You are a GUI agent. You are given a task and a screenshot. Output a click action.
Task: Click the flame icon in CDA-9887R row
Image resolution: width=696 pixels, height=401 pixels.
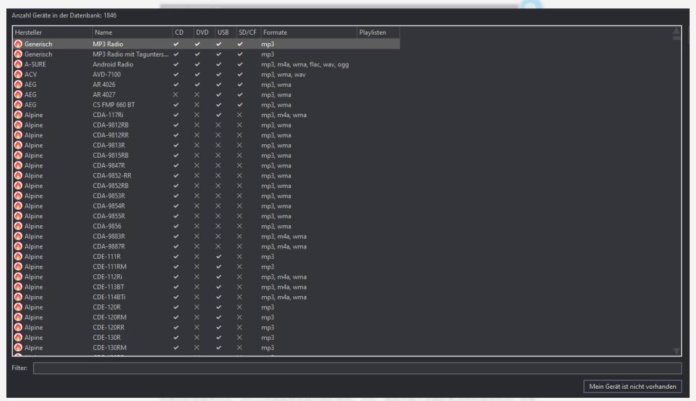(18, 247)
